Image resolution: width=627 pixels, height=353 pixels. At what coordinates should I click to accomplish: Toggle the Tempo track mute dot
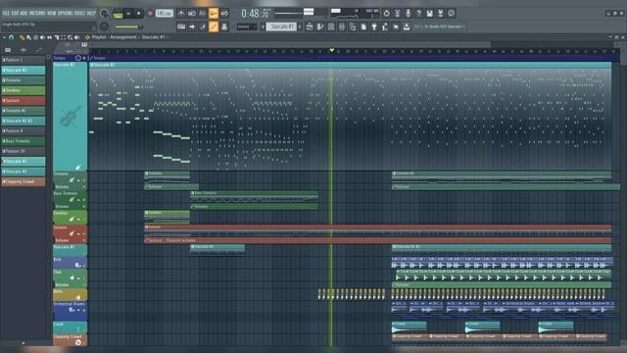point(84,58)
